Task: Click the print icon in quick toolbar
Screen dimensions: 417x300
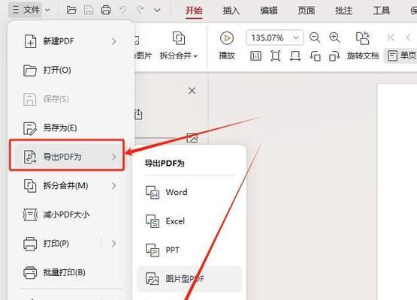Action: [x=106, y=10]
